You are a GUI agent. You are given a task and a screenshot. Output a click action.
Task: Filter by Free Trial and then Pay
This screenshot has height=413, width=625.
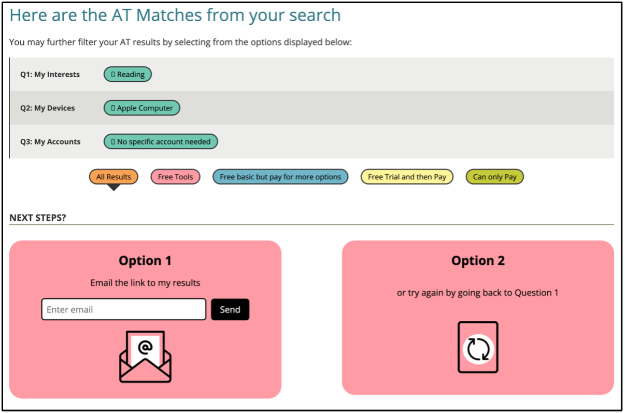click(x=407, y=177)
